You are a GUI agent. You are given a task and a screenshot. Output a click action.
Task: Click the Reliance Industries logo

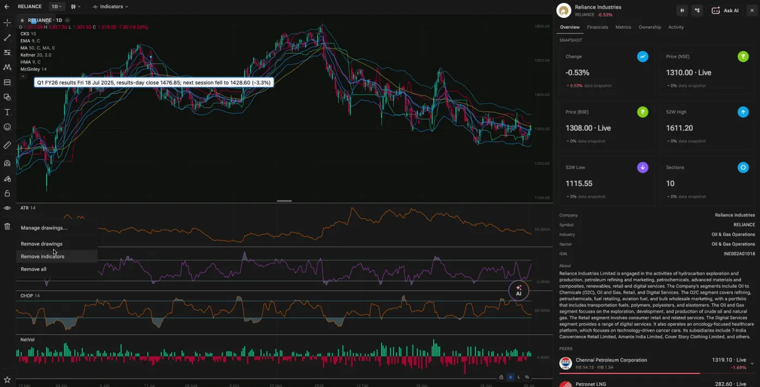pos(564,10)
